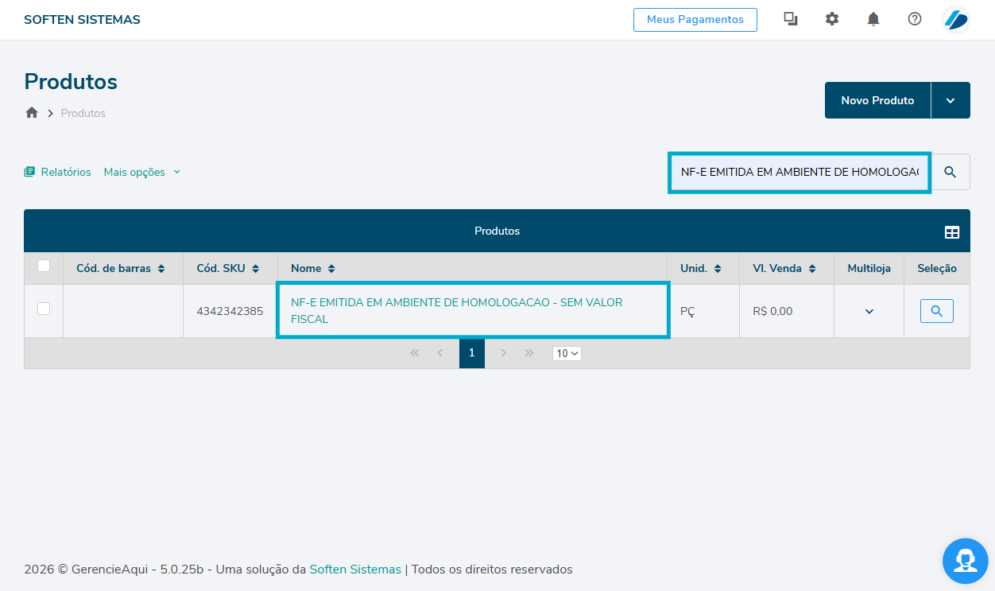
Task: Click the product row magnifier selection button
Action: coord(936,311)
